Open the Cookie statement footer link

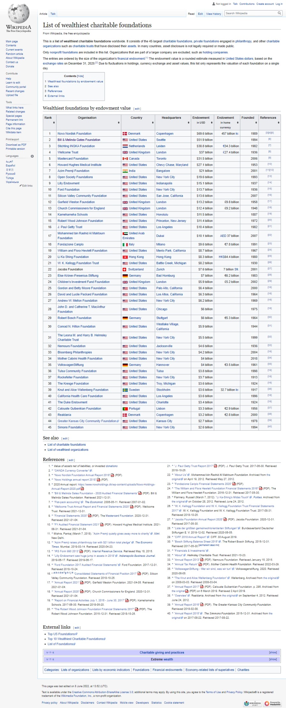[174, 703]
